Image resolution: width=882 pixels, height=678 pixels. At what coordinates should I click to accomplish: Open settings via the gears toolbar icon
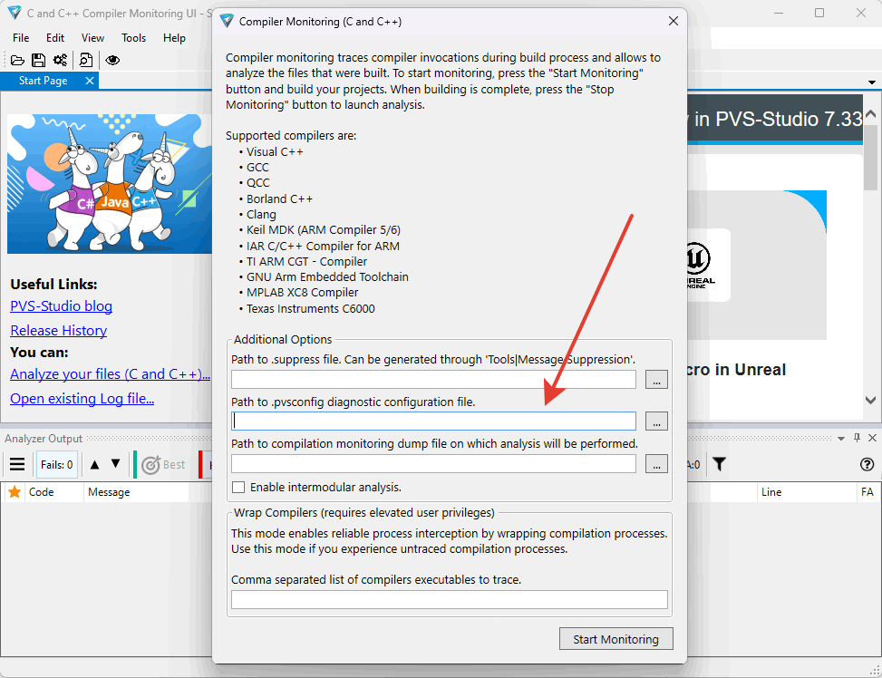(x=60, y=60)
